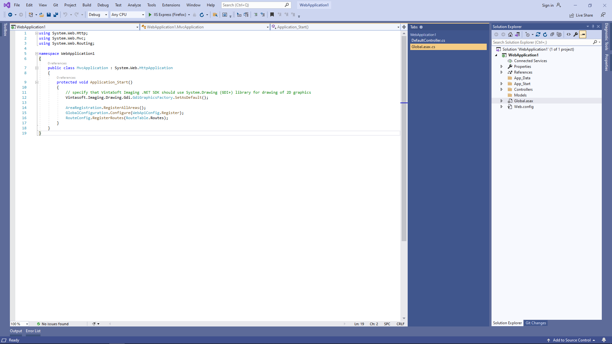Open the Analyze menu
This screenshot has width=612, height=344.
tap(134, 5)
